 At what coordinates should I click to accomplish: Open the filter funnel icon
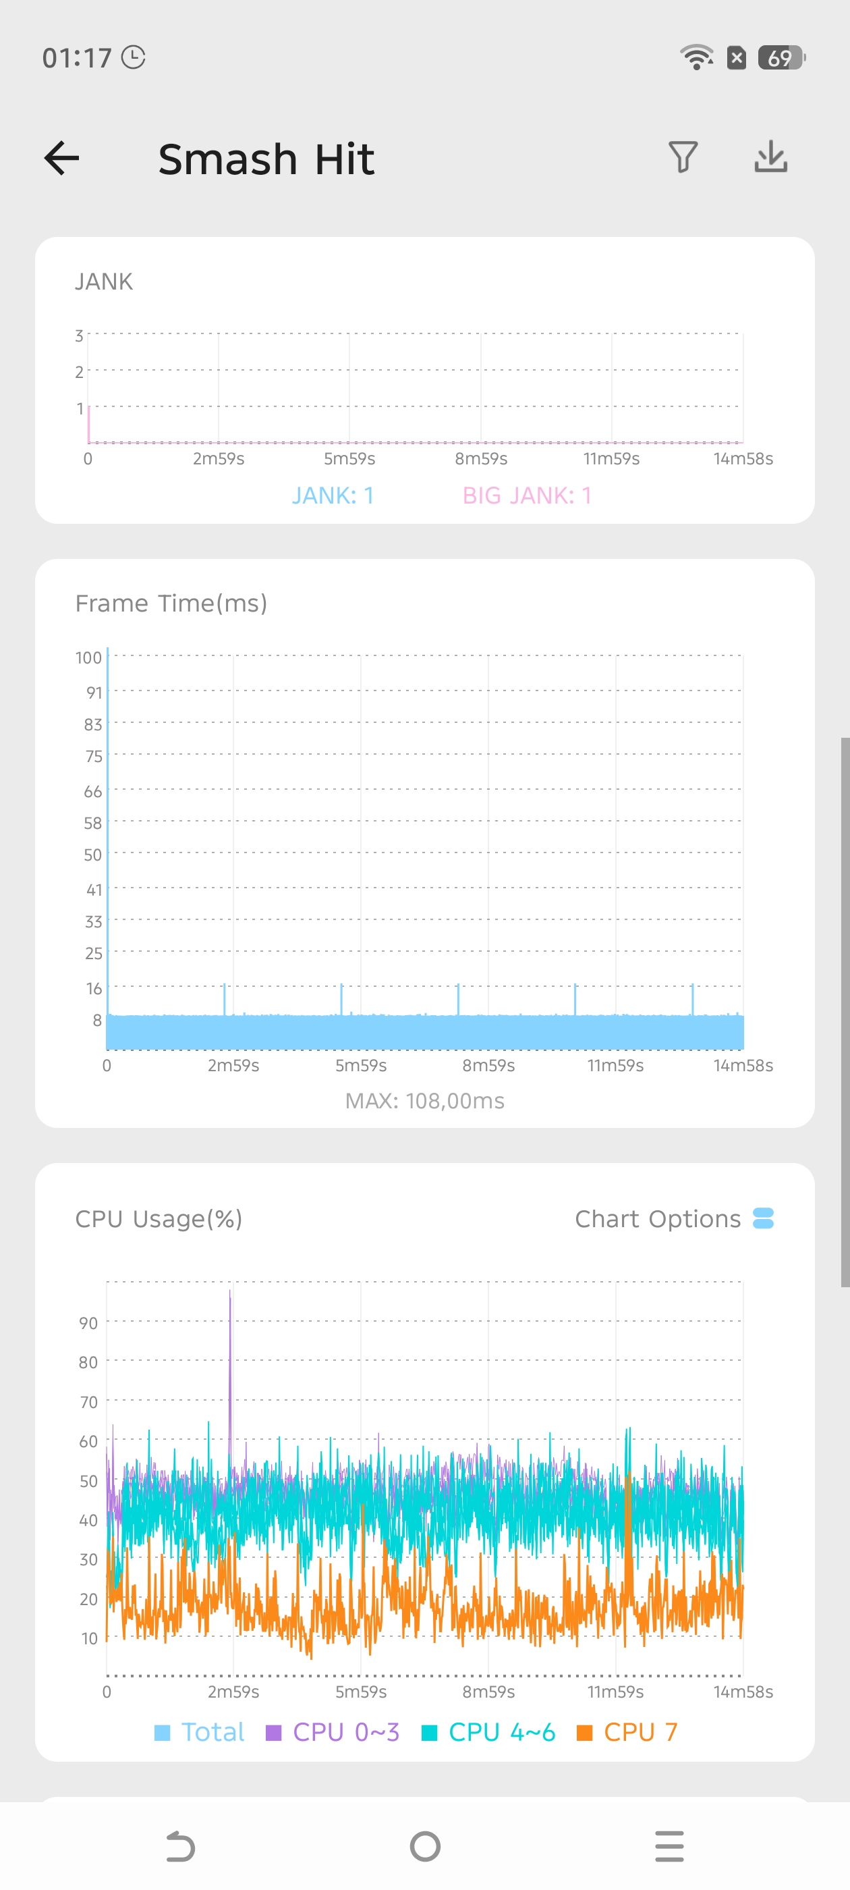(683, 157)
